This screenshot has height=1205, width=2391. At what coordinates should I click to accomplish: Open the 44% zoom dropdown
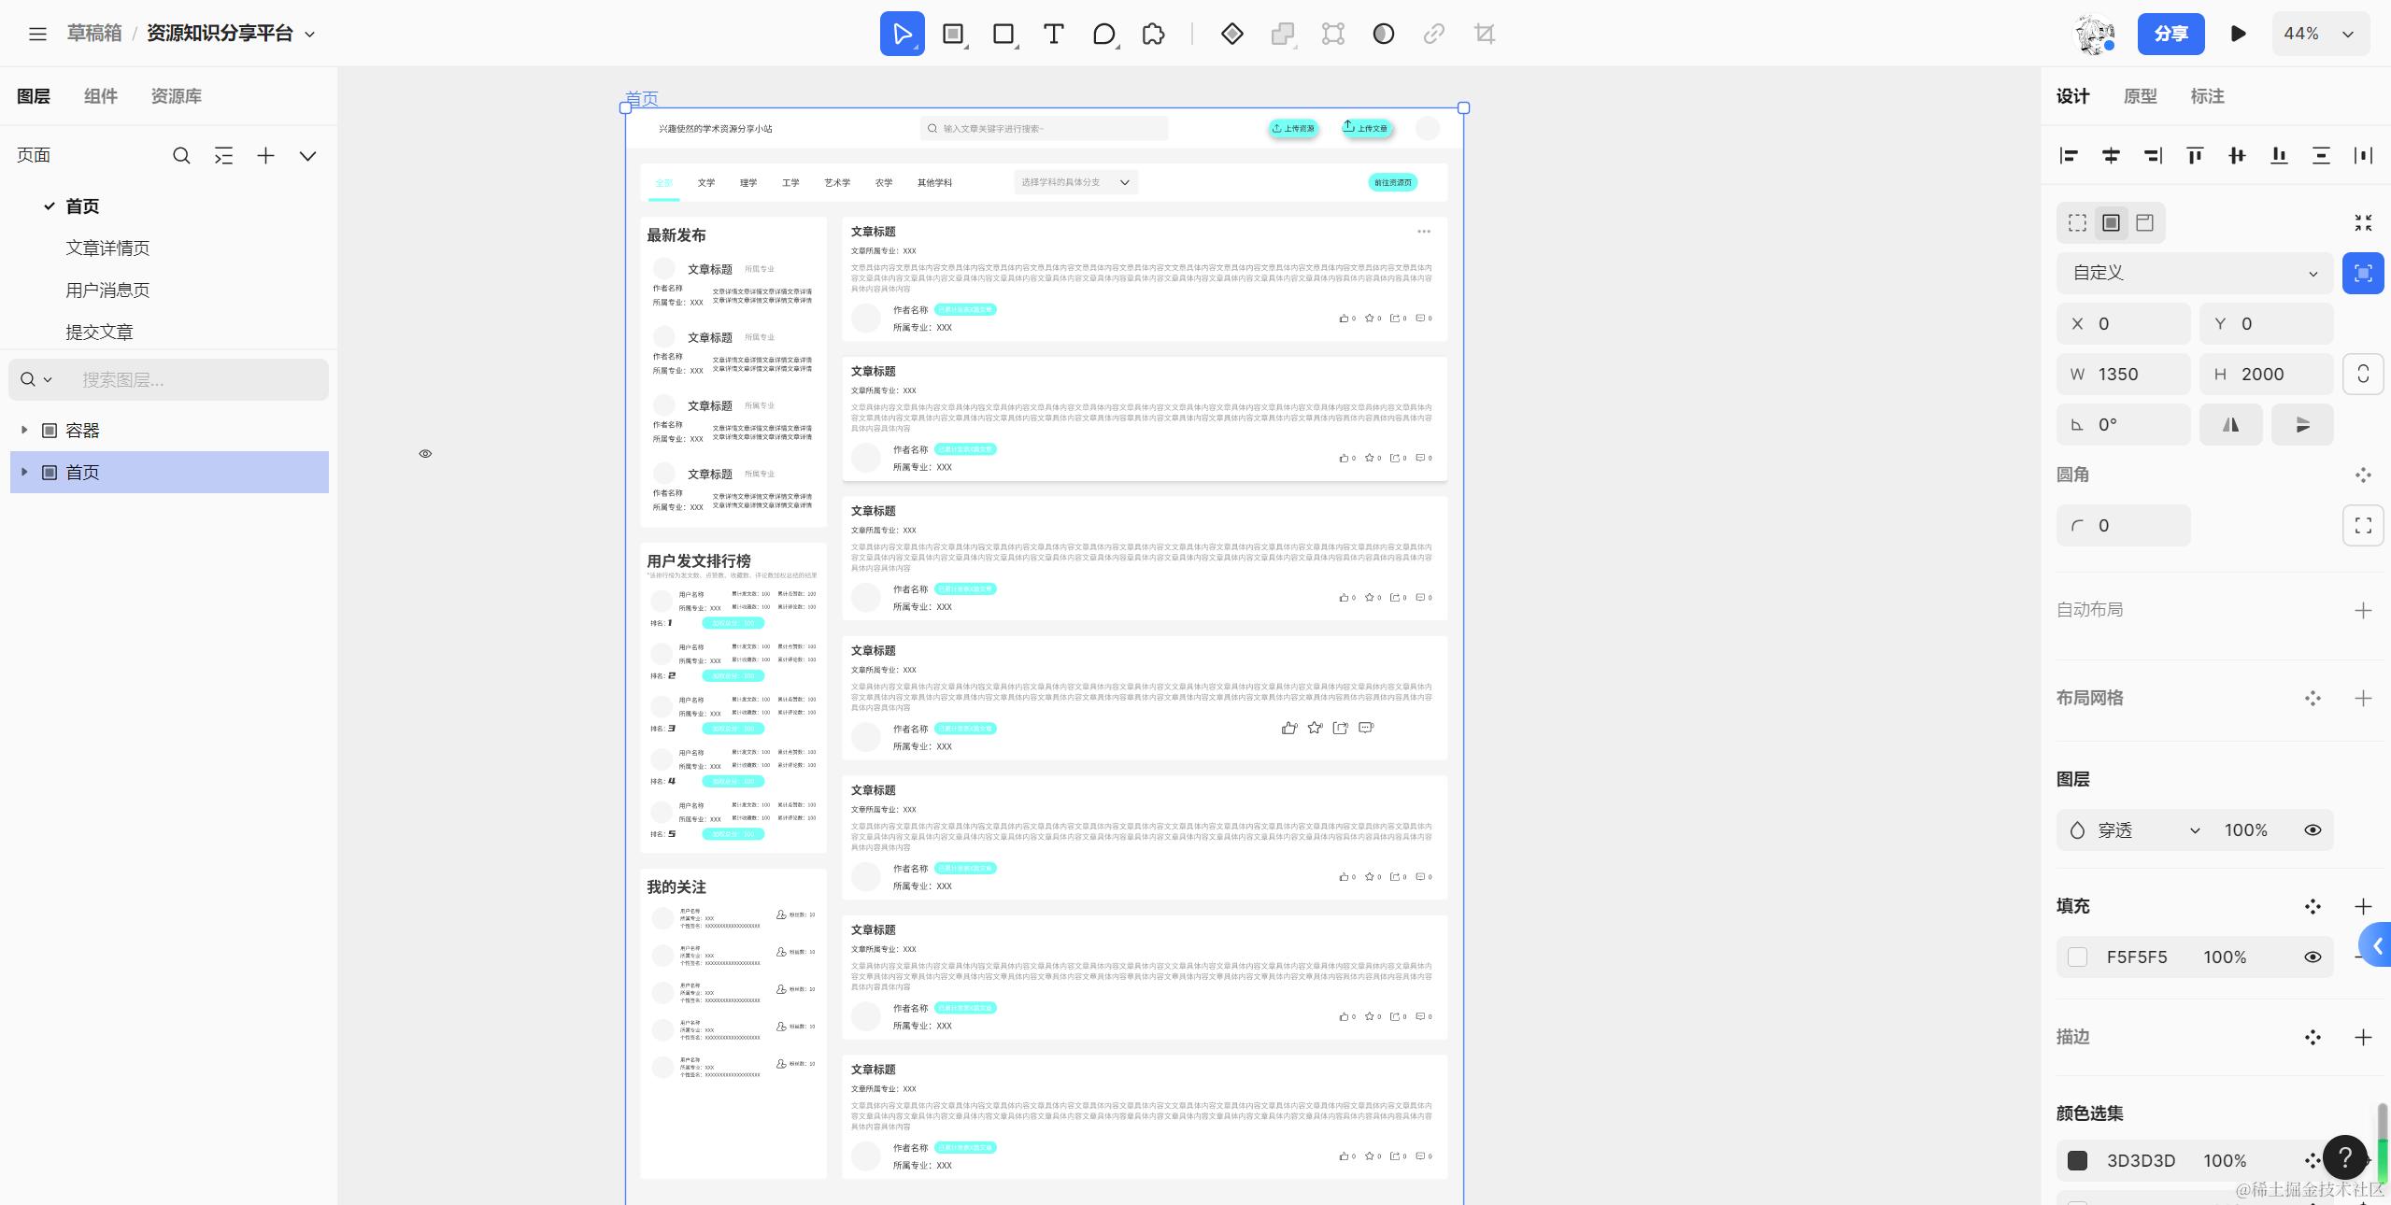[2321, 35]
